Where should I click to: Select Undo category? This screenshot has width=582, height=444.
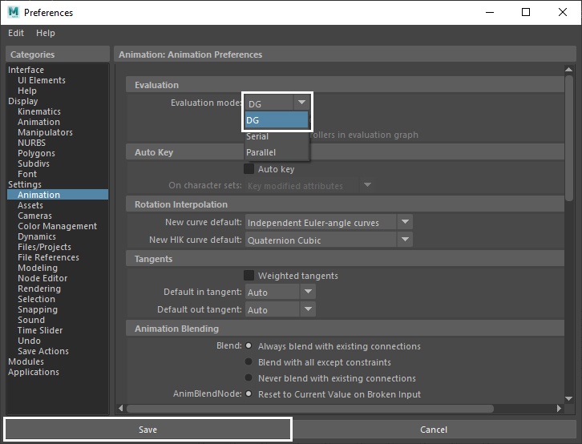pyautogui.click(x=29, y=340)
